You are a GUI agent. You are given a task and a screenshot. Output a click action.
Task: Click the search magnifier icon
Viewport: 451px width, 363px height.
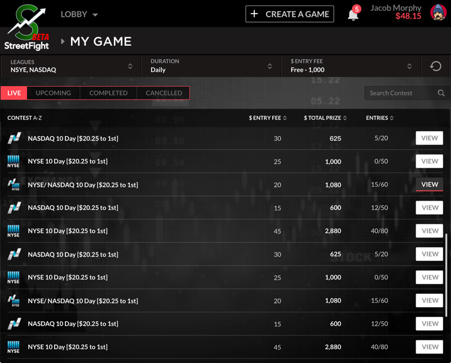pyautogui.click(x=441, y=93)
